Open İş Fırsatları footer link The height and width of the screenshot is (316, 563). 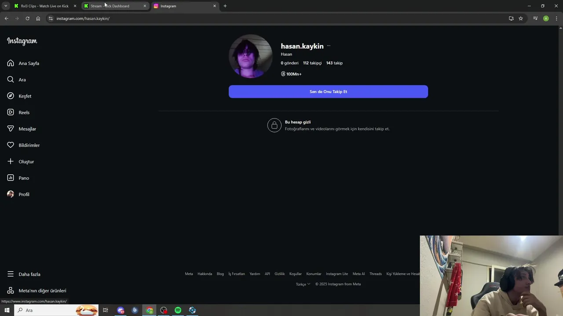pyautogui.click(x=237, y=274)
